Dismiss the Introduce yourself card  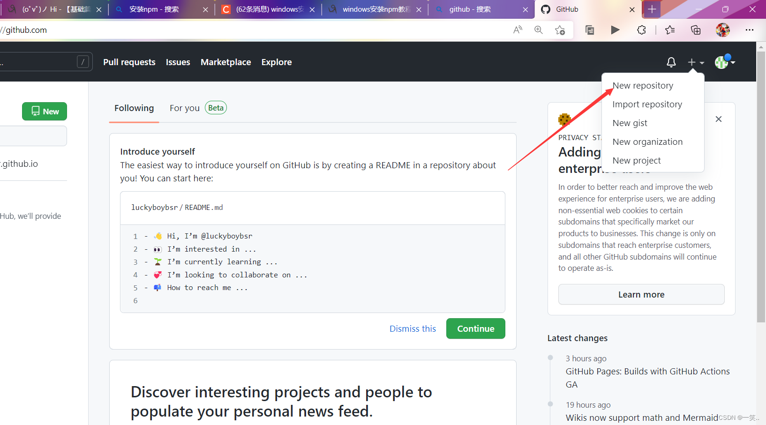[x=413, y=328]
